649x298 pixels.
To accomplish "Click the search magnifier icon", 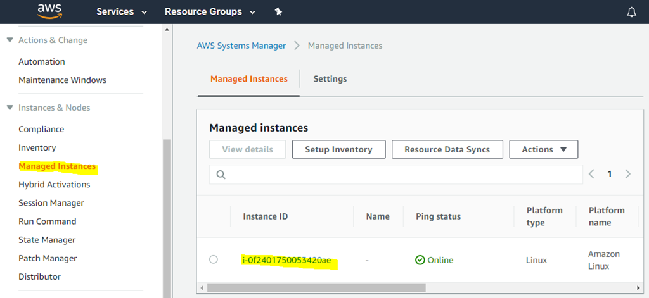I will coord(221,175).
